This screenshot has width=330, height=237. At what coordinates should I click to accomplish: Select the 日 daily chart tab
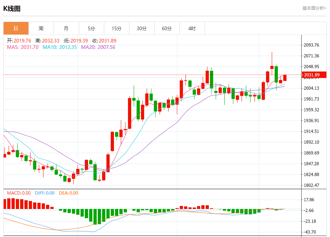[x=16, y=28]
